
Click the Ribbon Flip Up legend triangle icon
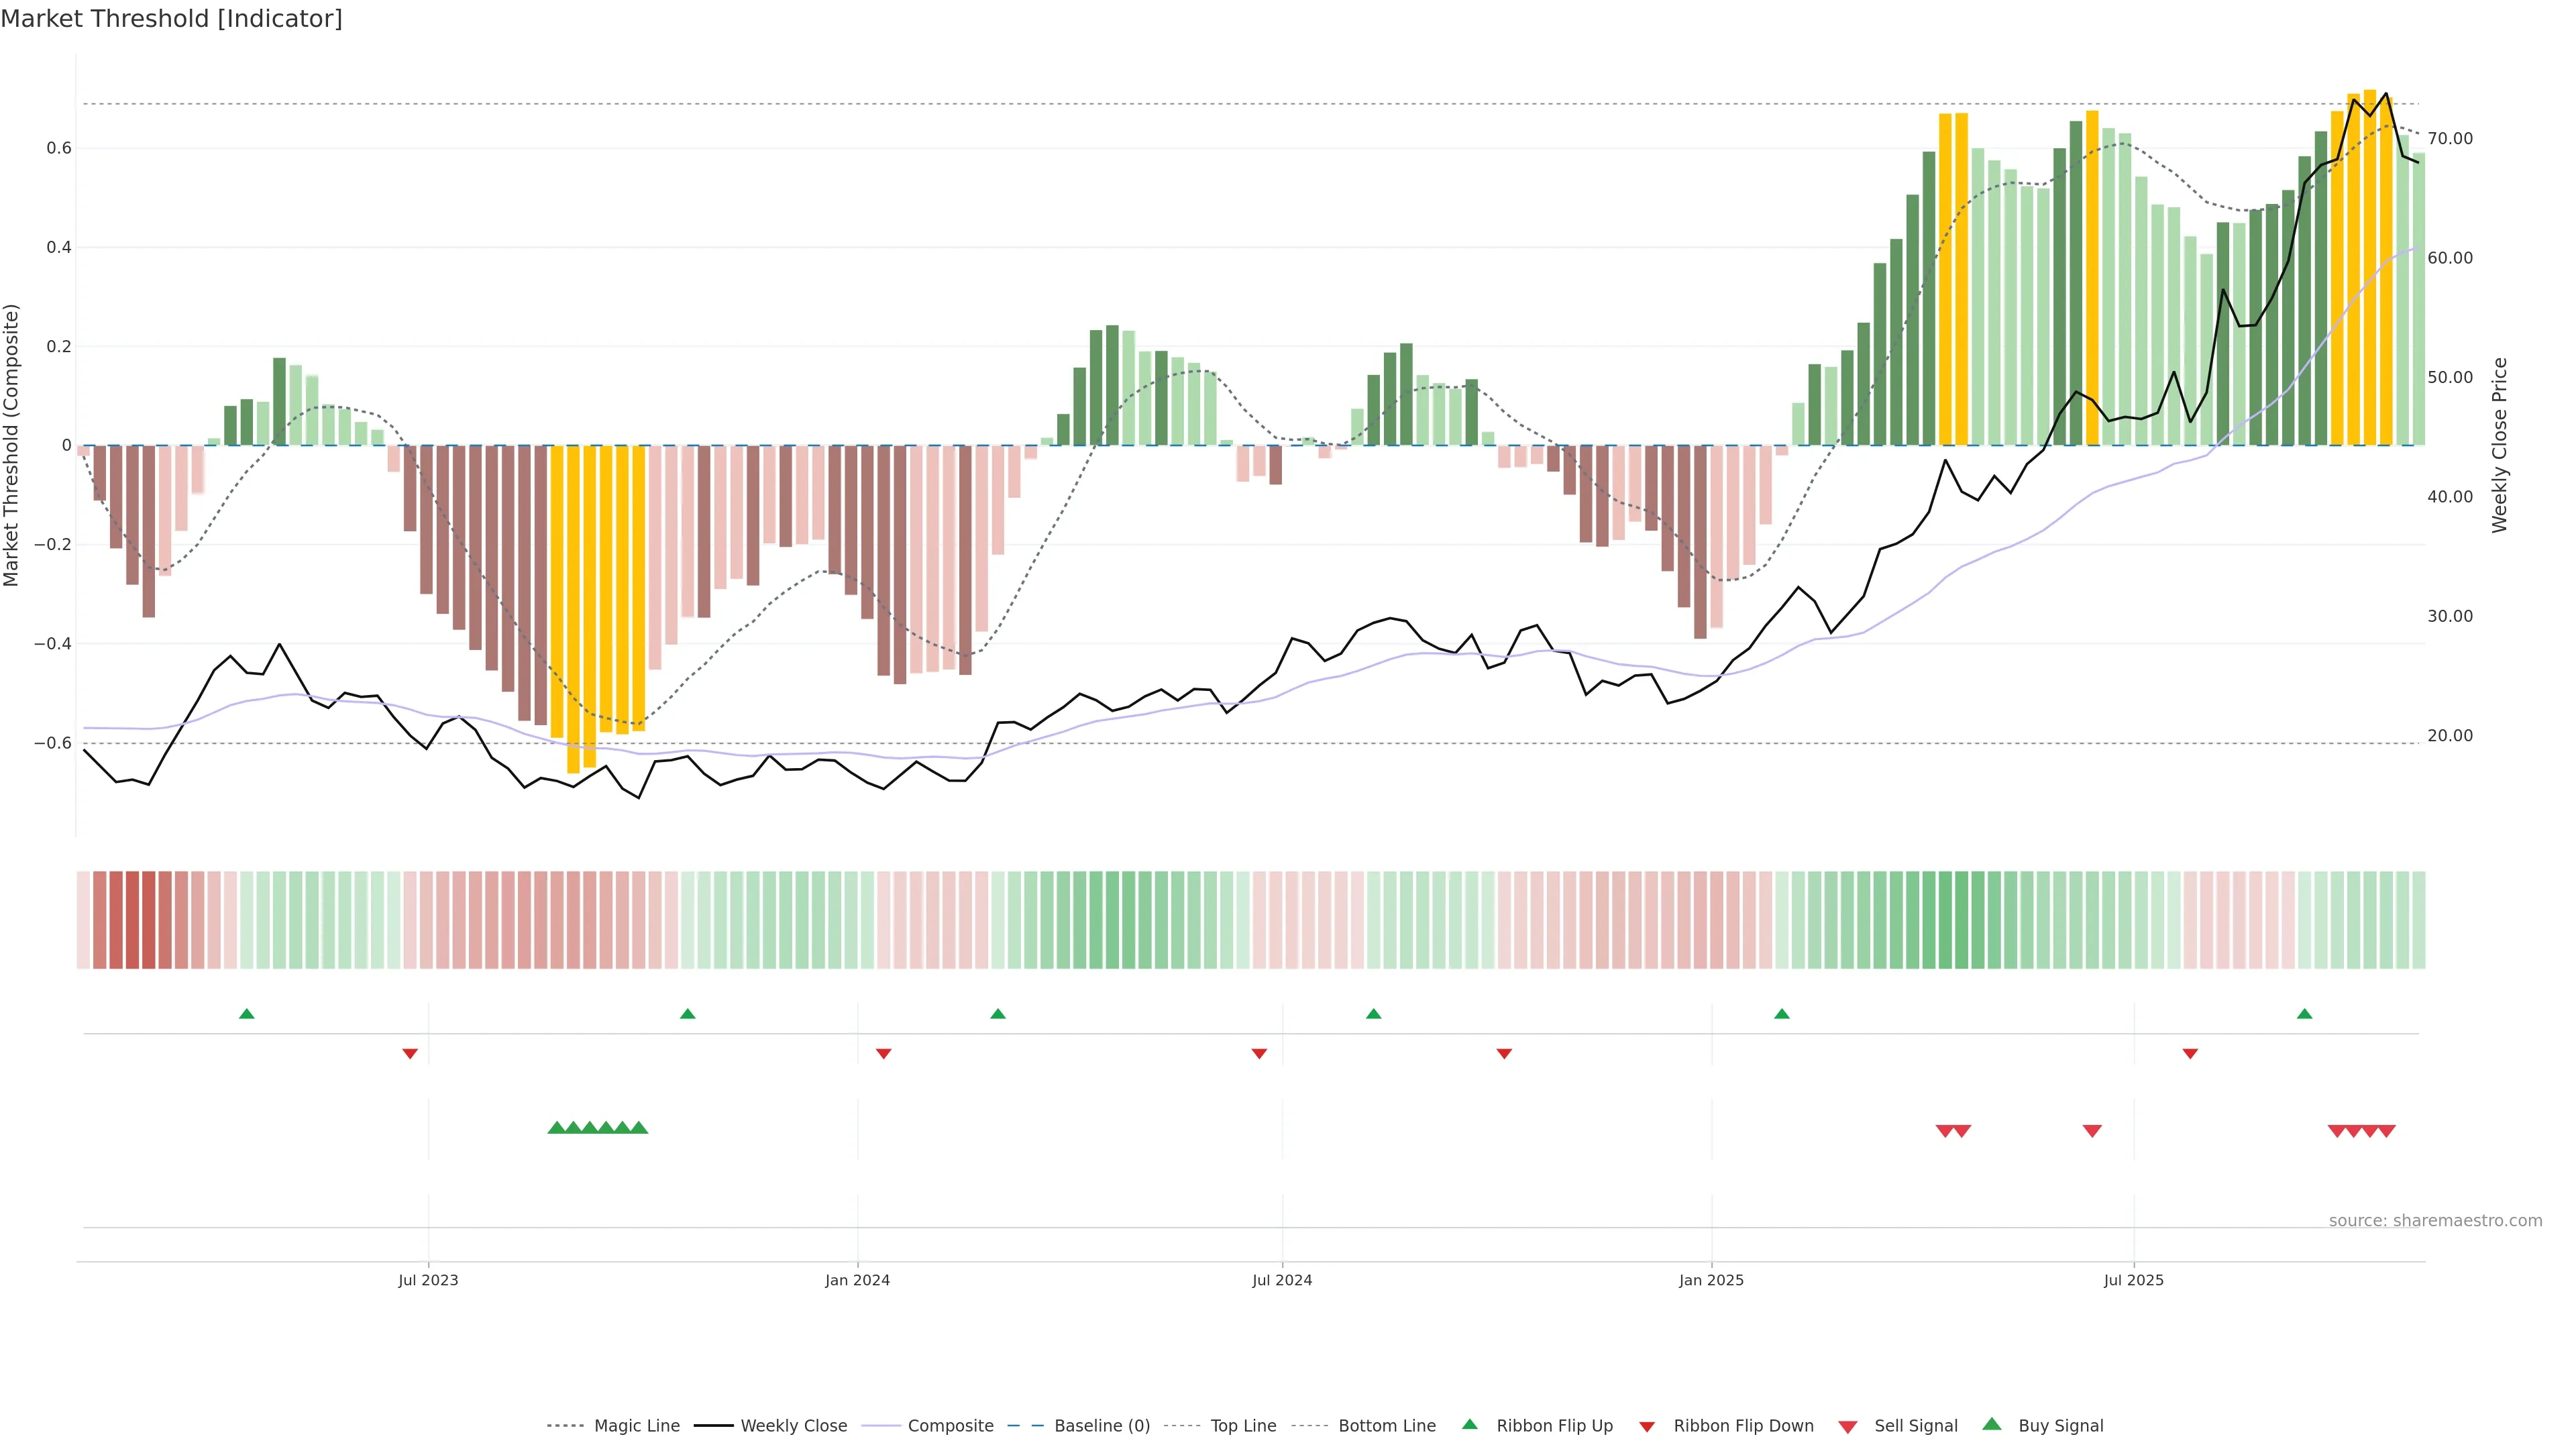[x=1469, y=1424]
